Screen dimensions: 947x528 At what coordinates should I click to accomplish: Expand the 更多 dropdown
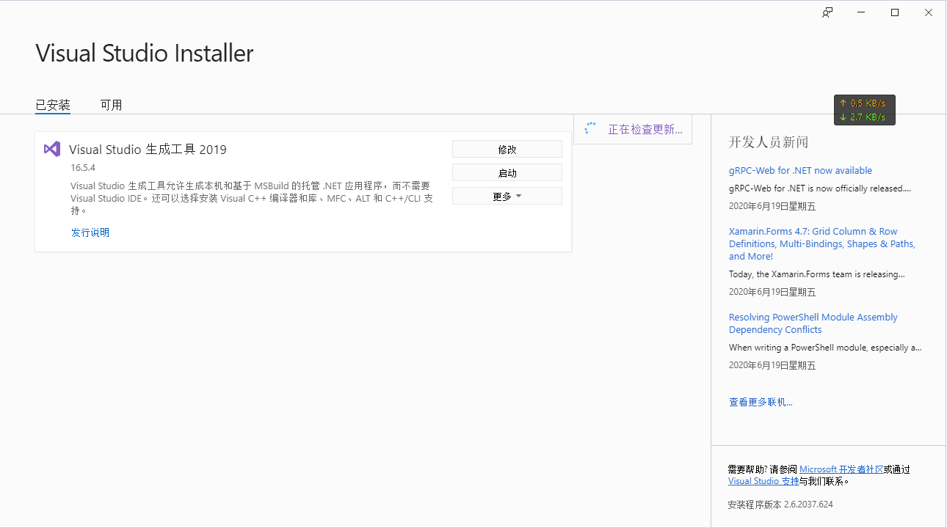coord(507,196)
